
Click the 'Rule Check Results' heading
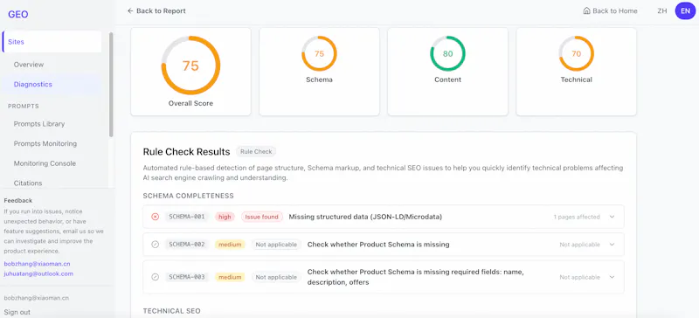186,152
